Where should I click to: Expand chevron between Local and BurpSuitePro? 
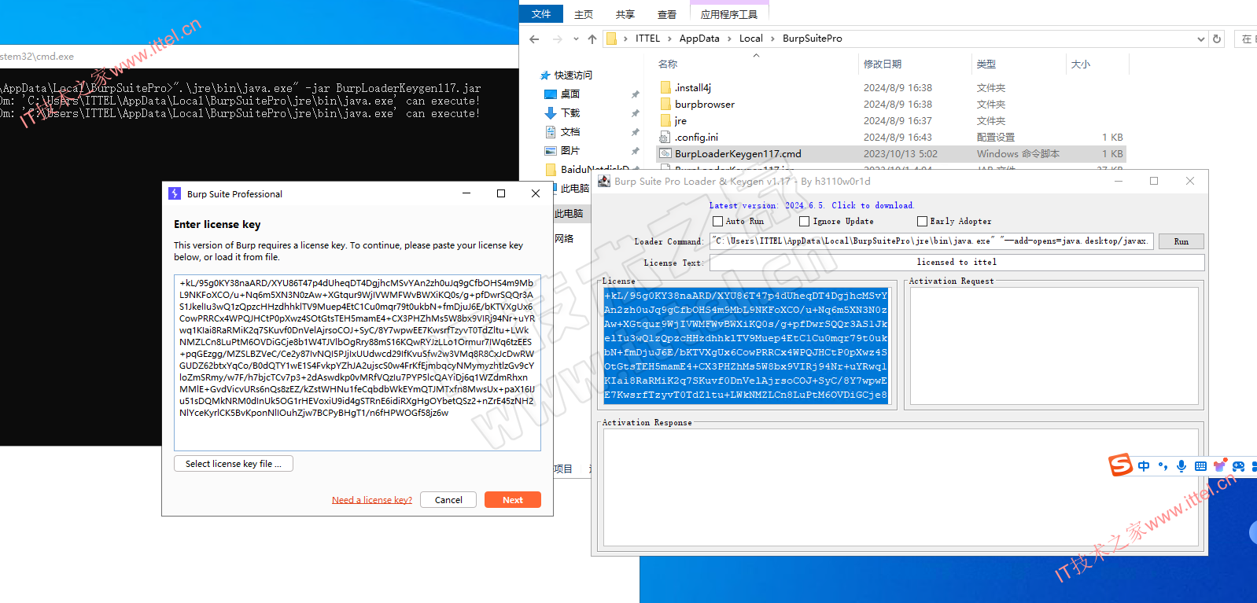coord(773,39)
